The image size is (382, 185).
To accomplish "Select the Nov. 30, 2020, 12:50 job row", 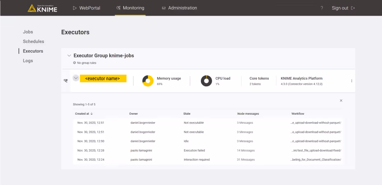I will 208,141.
